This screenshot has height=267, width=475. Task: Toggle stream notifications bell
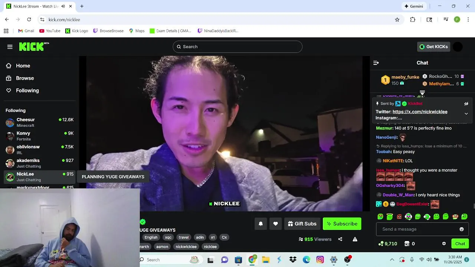(x=261, y=224)
